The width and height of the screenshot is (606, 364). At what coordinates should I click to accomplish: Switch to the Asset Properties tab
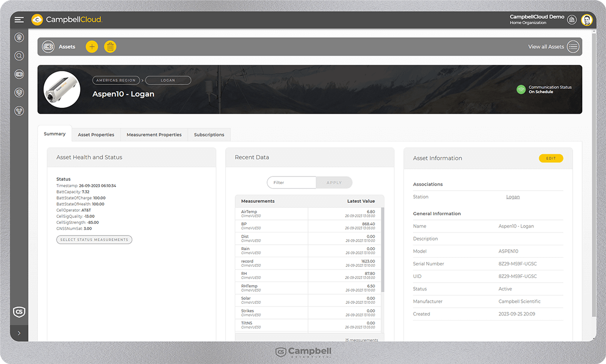pos(96,135)
